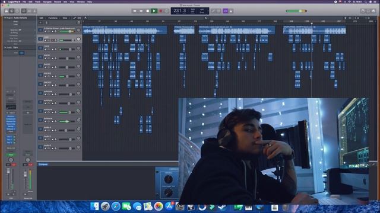380x213 pixels.
Task: Open Photos from the Dock
Action: tap(159, 206)
